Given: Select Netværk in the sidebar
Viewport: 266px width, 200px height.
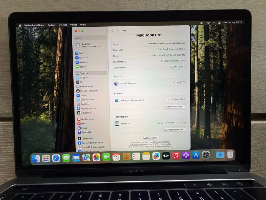Looking at the screenshot, I should (82, 62).
